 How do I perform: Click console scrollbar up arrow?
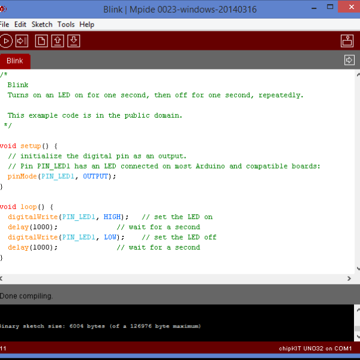358,310
